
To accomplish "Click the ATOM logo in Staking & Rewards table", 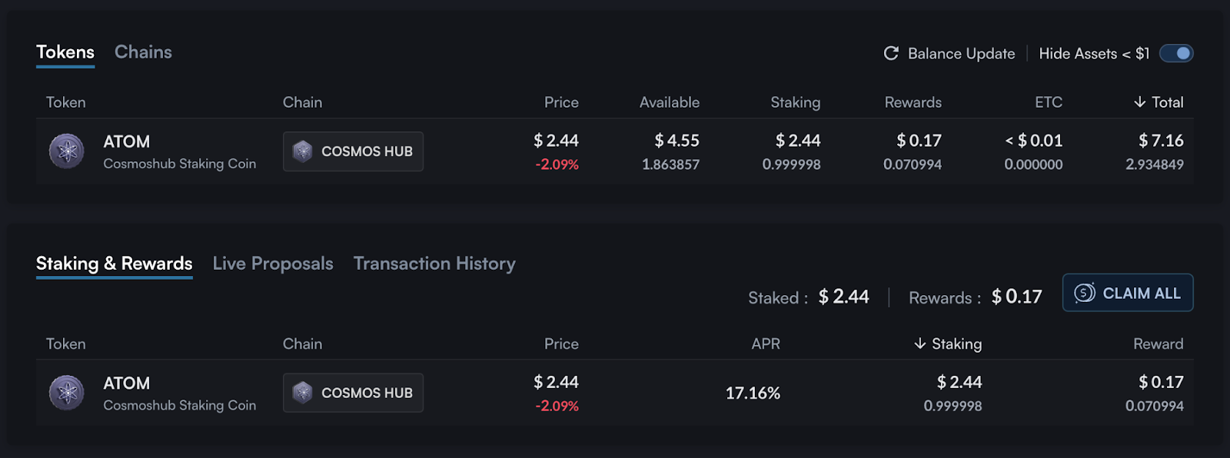I will [66, 393].
